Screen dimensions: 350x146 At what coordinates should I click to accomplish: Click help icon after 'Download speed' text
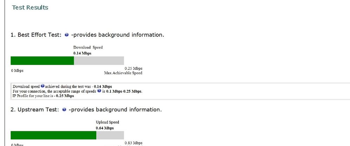43,86
